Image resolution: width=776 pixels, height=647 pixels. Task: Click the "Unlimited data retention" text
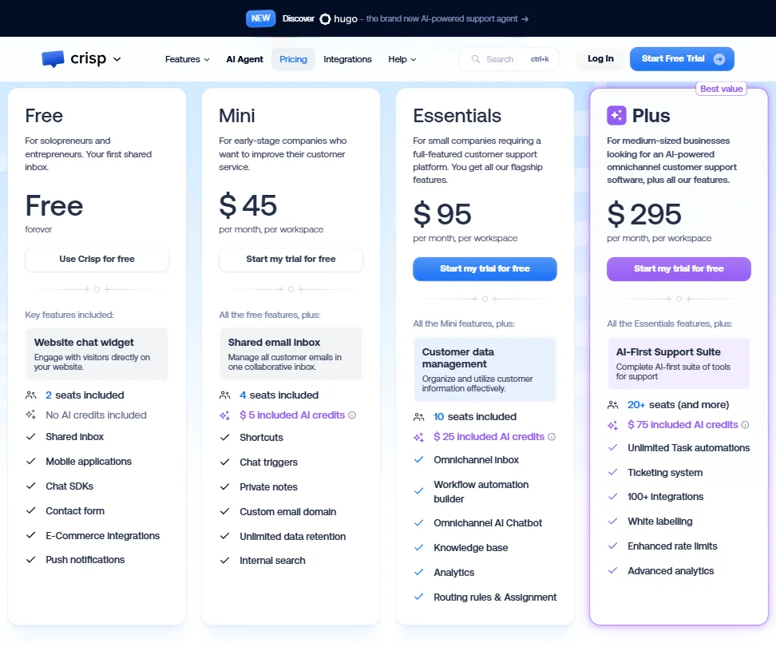(x=292, y=537)
